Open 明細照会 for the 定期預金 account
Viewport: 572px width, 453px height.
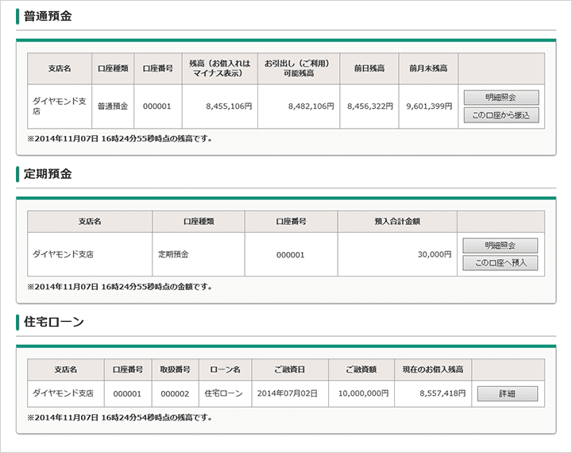coord(500,246)
